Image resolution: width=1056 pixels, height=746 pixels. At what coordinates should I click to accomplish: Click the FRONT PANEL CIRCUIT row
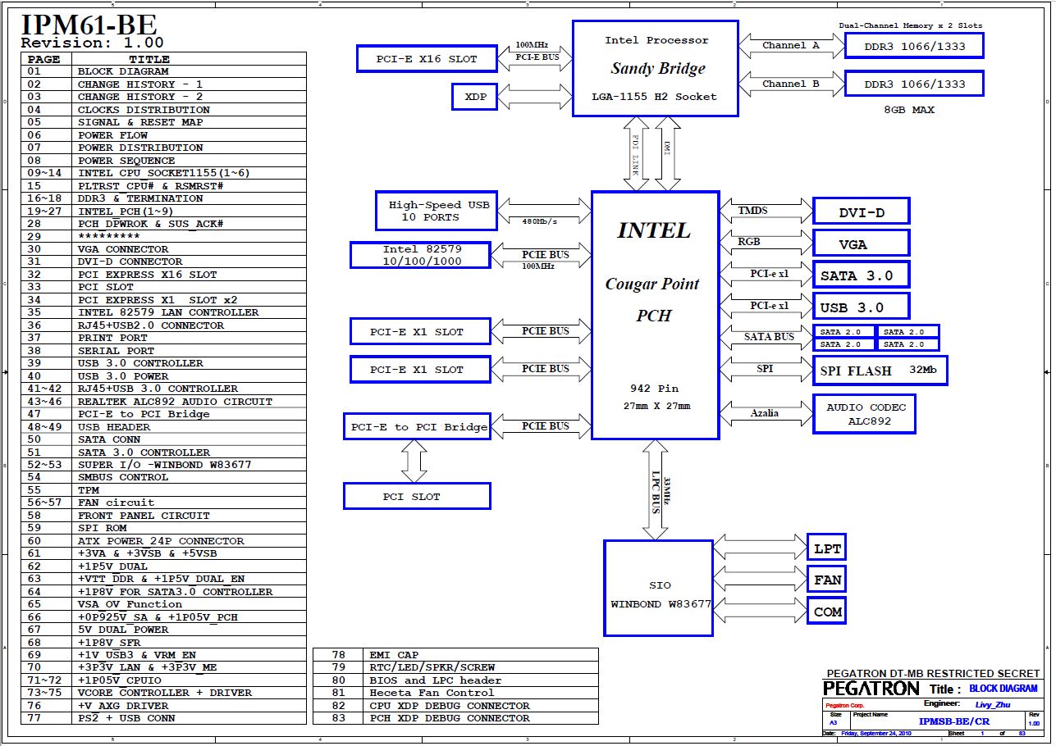click(x=163, y=516)
